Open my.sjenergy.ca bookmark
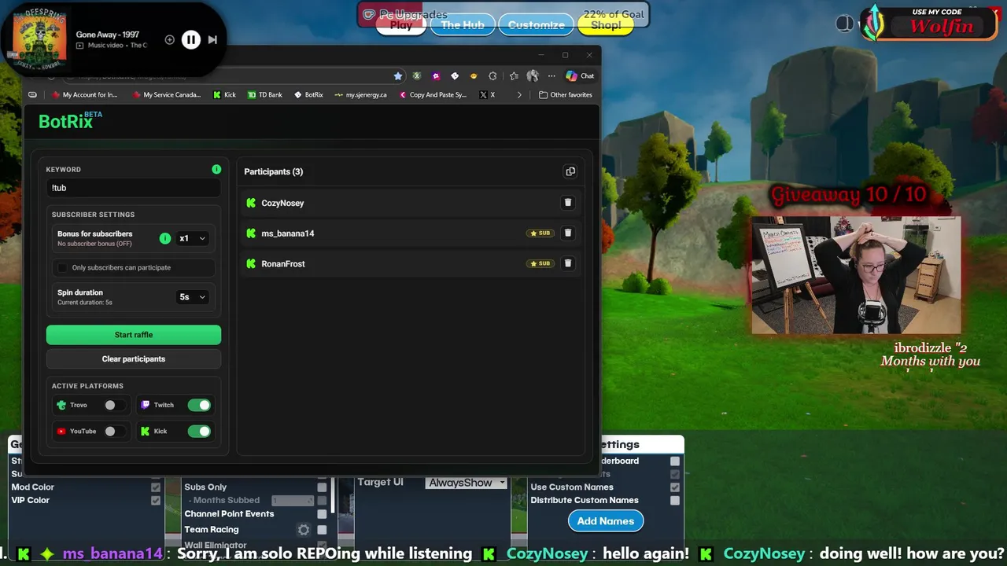The width and height of the screenshot is (1007, 566). pos(361,94)
